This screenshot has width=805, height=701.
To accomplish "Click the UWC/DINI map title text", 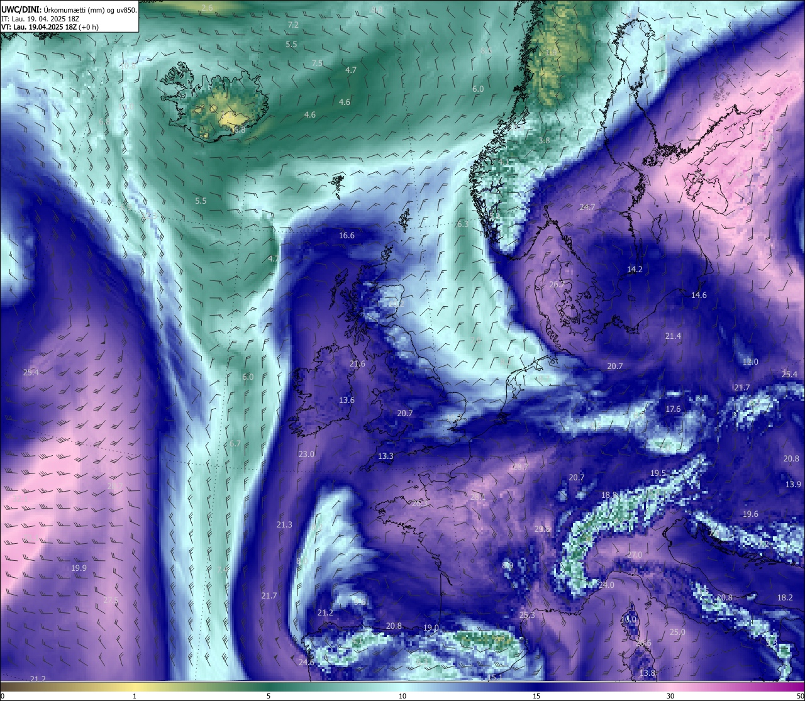I will (x=69, y=9).
